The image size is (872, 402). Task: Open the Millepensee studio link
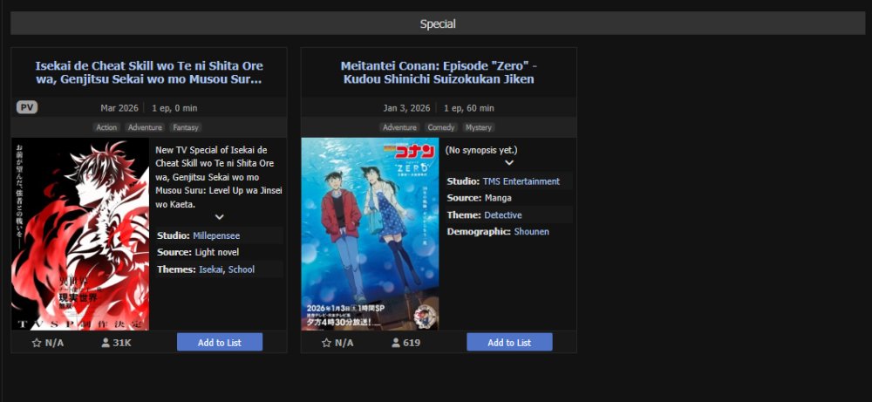tap(216, 235)
